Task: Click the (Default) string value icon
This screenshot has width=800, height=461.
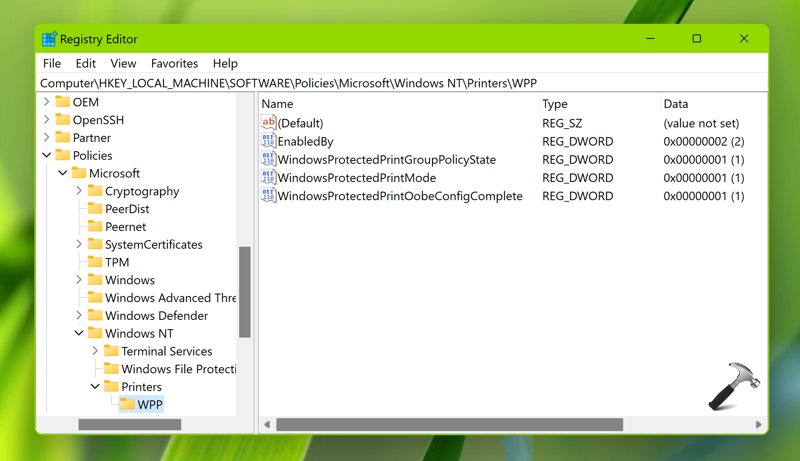Action: (268, 123)
